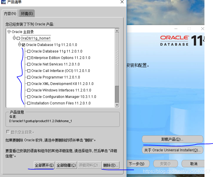Click 卸载产品(D)... in installer window
Screen dimensions: 213x177
tap(172, 139)
